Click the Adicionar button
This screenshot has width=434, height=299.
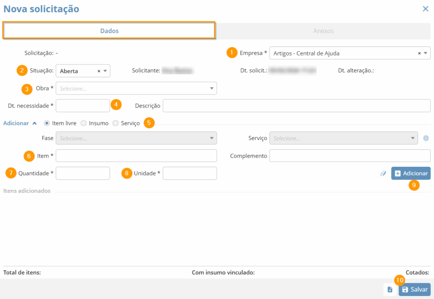pos(411,173)
